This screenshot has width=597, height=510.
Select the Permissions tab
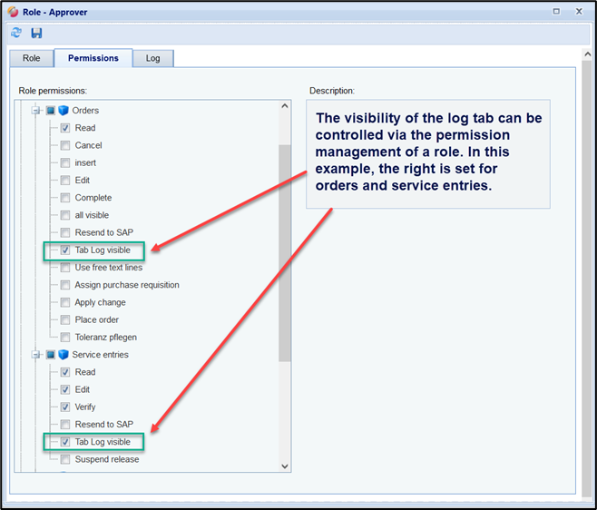coord(93,58)
